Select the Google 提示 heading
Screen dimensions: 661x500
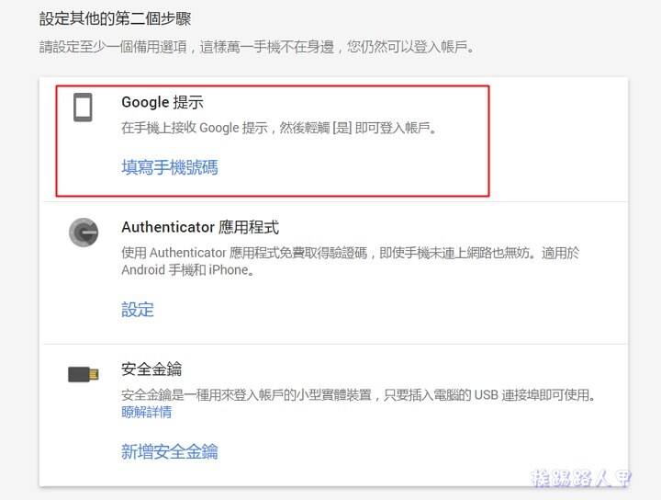coord(162,102)
